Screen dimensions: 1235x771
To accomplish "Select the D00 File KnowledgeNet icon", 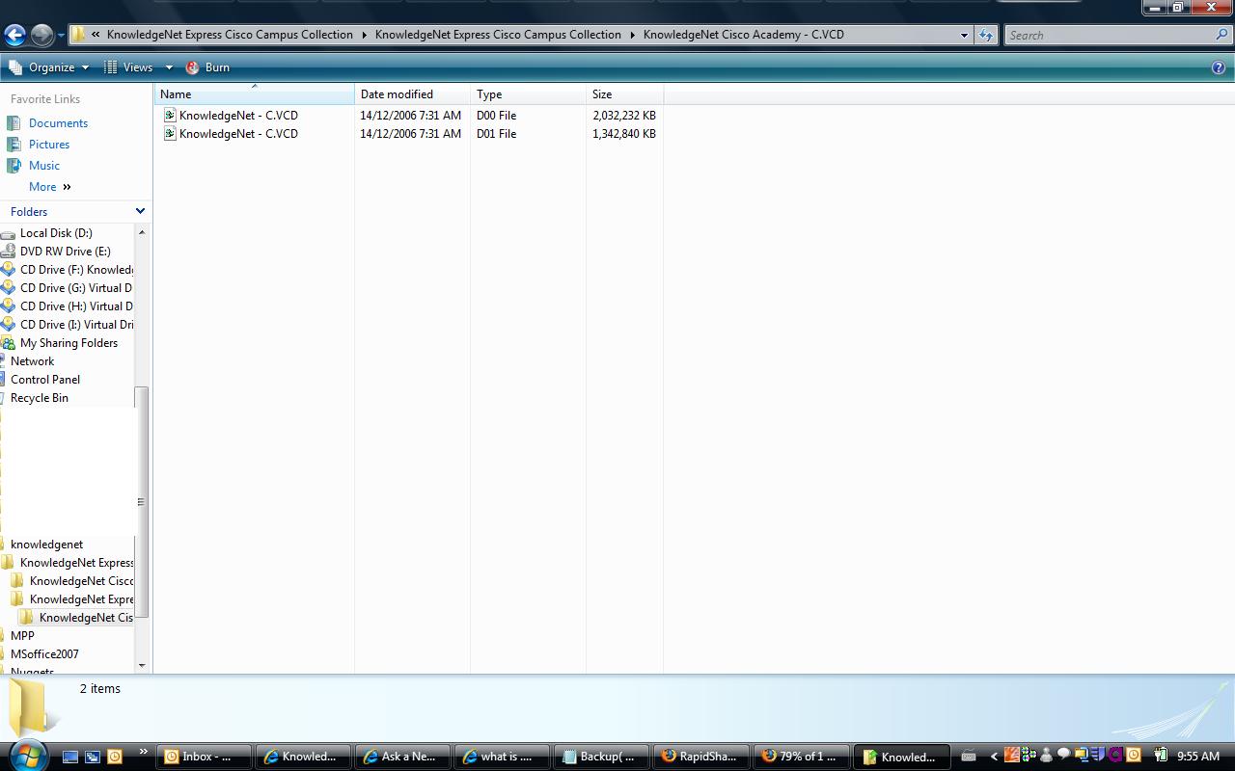I will 170,116.
